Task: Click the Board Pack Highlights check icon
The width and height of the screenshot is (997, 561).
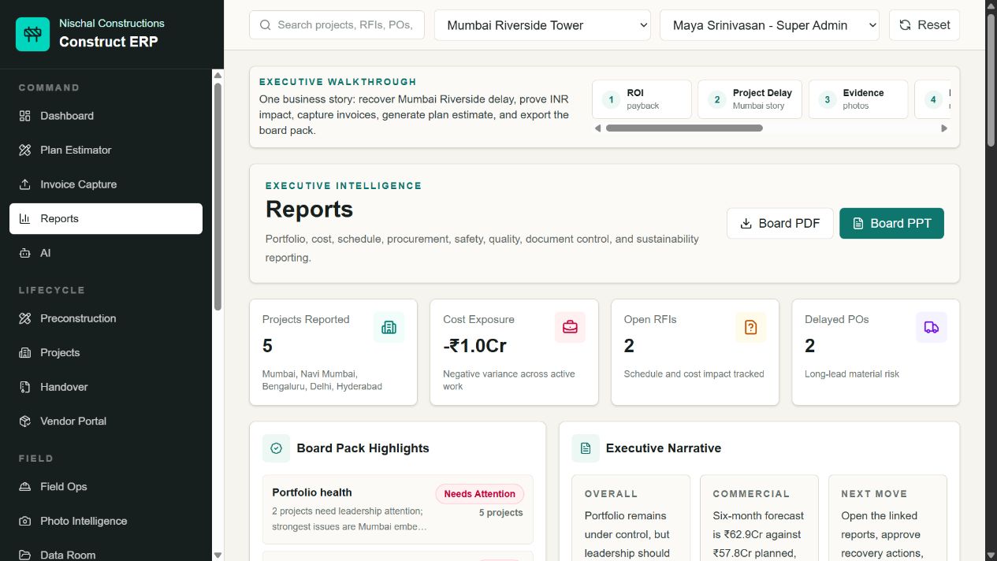Action: pos(276,448)
